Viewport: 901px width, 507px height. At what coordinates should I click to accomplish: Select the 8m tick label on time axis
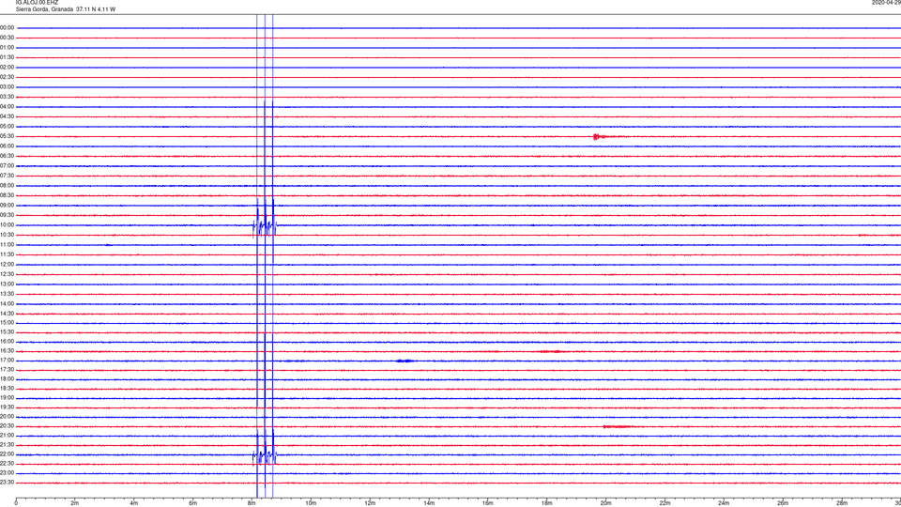pyautogui.click(x=252, y=503)
